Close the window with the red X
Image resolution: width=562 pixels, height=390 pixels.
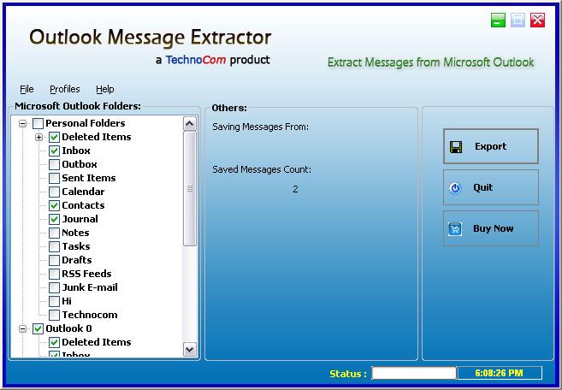point(538,20)
